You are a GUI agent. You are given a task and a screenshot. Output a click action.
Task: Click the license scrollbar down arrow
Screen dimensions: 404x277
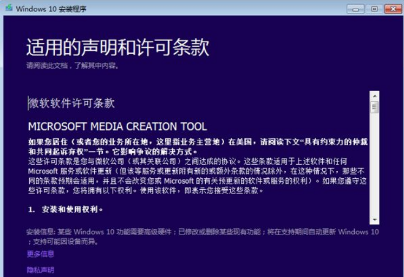click(x=374, y=220)
